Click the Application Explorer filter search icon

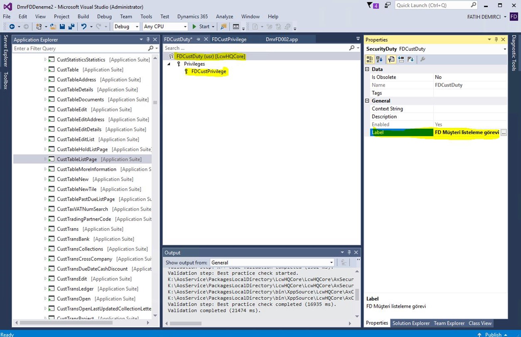click(x=151, y=48)
